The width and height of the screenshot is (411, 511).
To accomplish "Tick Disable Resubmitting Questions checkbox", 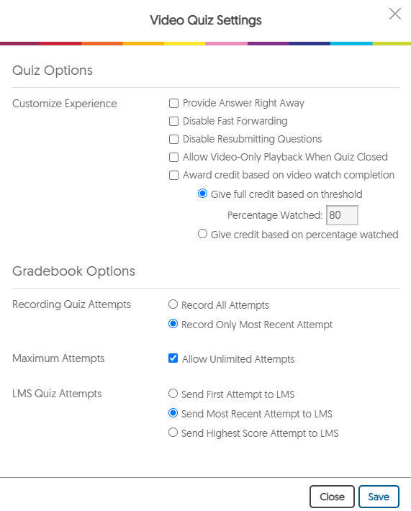I will click(x=173, y=139).
